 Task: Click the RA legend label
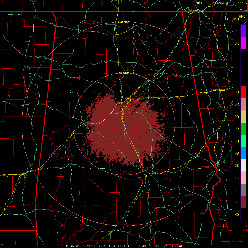pos(236,141)
